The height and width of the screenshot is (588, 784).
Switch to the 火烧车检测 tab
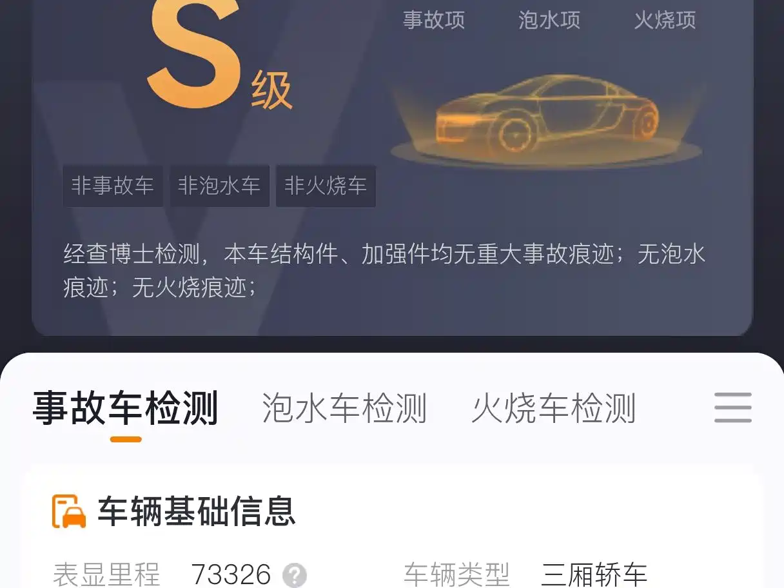point(554,409)
